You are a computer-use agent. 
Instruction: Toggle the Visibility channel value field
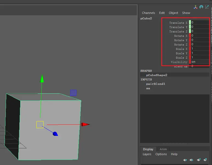[x=200, y=62]
